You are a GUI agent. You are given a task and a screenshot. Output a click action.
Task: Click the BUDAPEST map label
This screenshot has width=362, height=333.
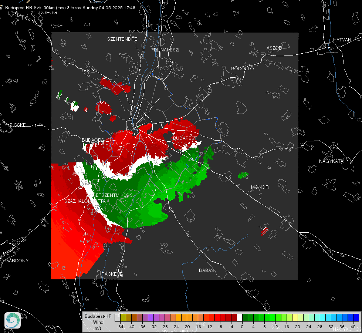tap(185, 138)
